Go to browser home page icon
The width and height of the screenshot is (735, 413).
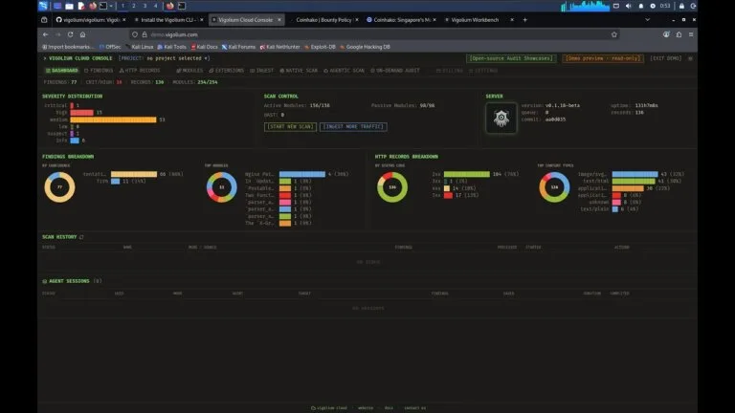[x=82, y=34]
